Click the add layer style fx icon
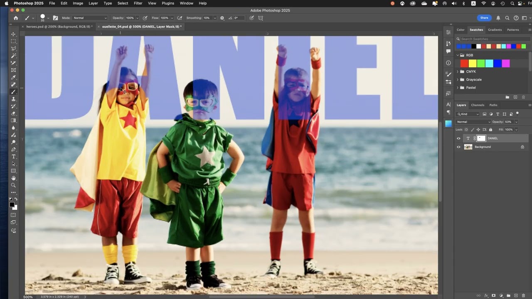 [x=486, y=295]
